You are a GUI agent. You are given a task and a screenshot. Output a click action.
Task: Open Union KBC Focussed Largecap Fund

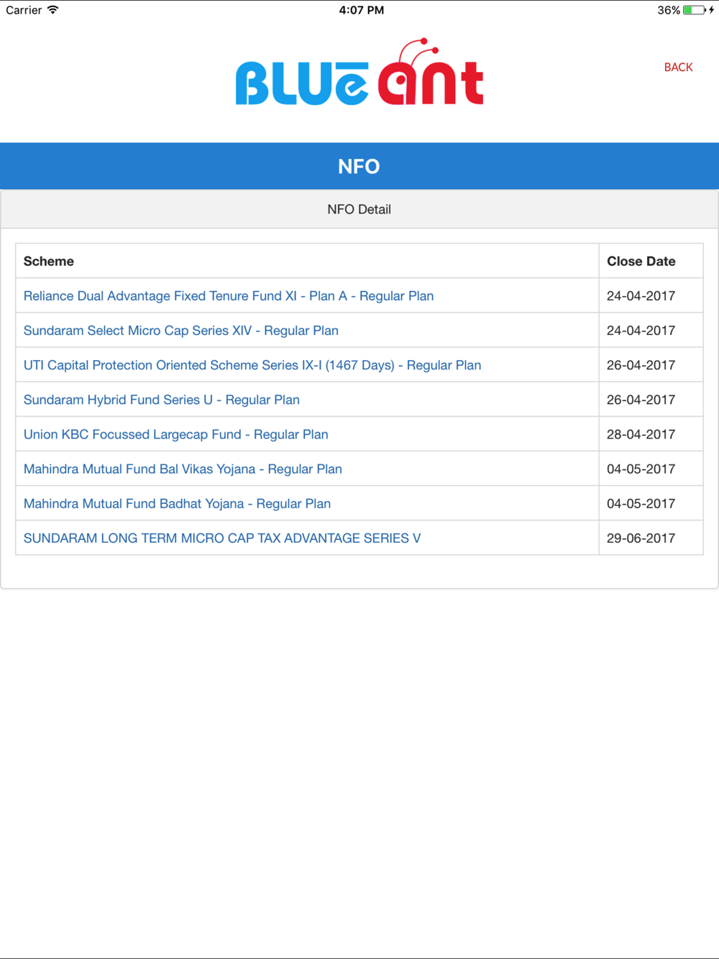tap(176, 433)
